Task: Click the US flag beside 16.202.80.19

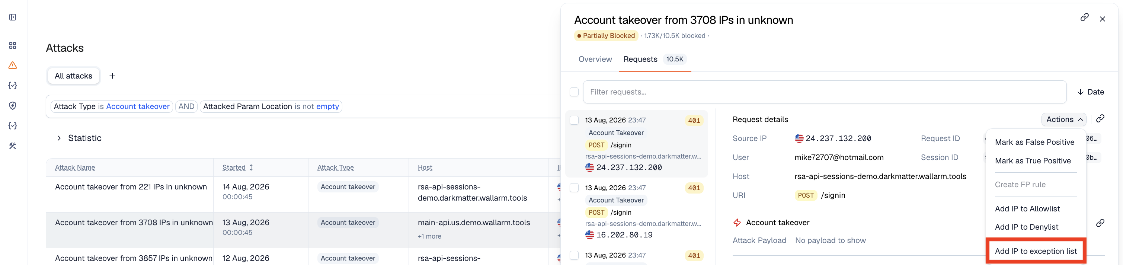Action: point(589,235)
